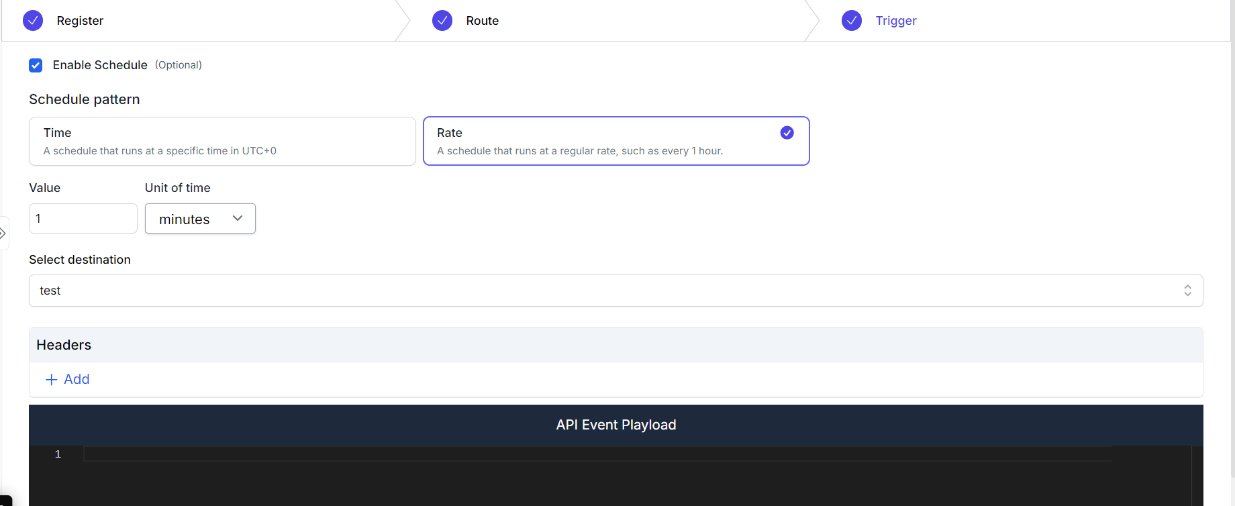Click the Value input field

point(83,219)
